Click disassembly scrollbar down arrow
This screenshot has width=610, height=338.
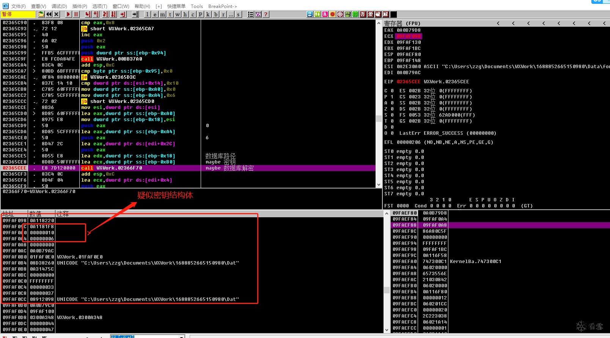[379, 185]
